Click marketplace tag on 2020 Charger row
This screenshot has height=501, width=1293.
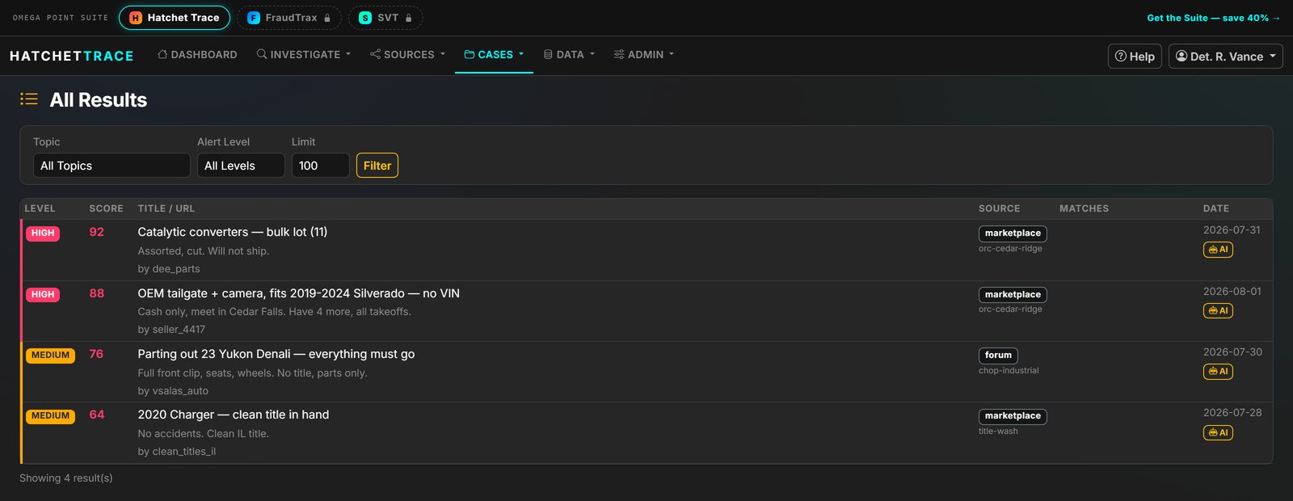click(1013, 416)
